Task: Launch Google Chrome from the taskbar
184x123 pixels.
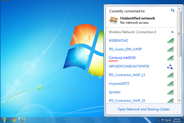Action: (x=13, y=120)
